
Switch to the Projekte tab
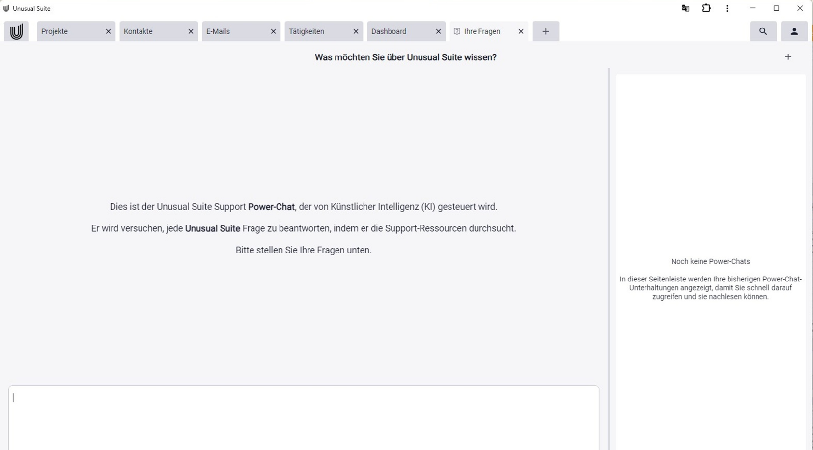tap(69, 31)
